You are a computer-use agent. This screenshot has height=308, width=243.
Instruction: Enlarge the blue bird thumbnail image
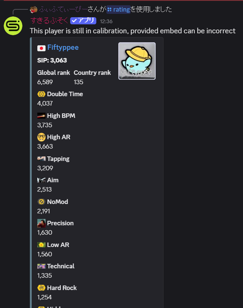click(x=137, y=61)
